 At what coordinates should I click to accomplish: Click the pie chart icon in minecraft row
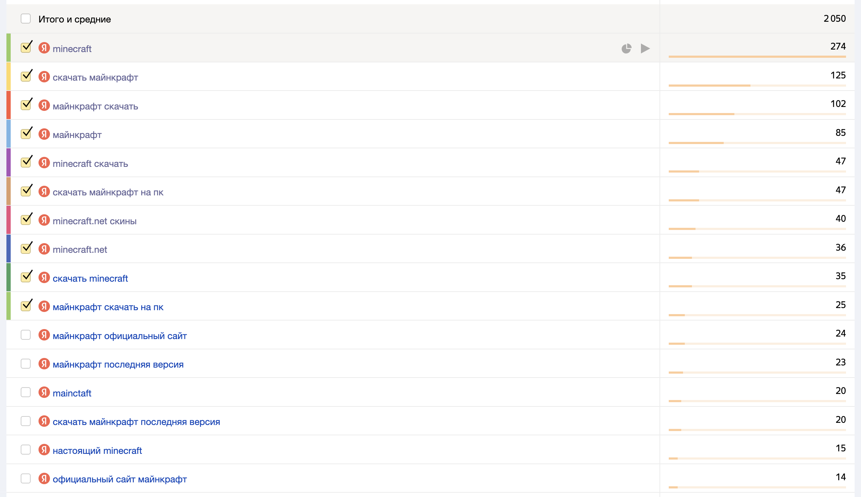(x=626, y=48)
